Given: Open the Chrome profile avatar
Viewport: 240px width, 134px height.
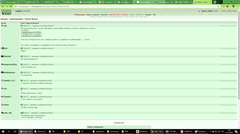Looking at the screenshot, I should pos(233,6).
